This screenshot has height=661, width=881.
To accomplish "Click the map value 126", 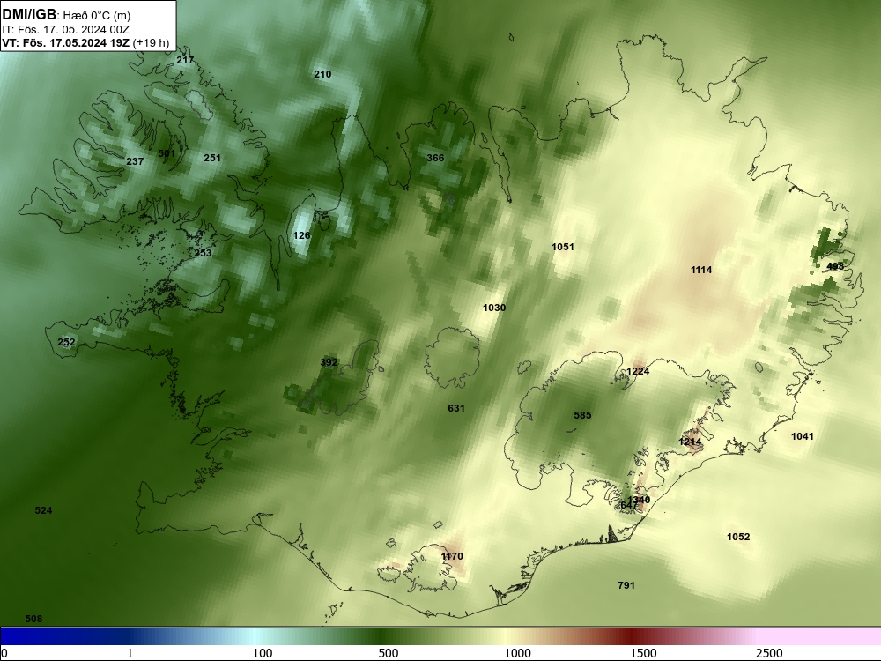I will (x=301, y=235).
